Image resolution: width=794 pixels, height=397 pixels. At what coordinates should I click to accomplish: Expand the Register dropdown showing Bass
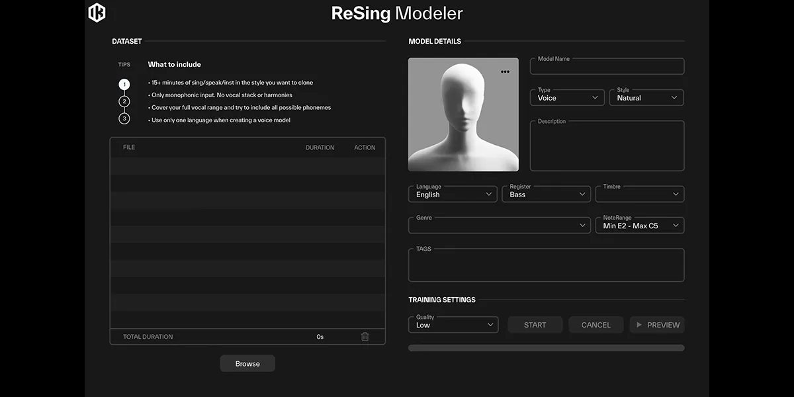pos(546,195)
